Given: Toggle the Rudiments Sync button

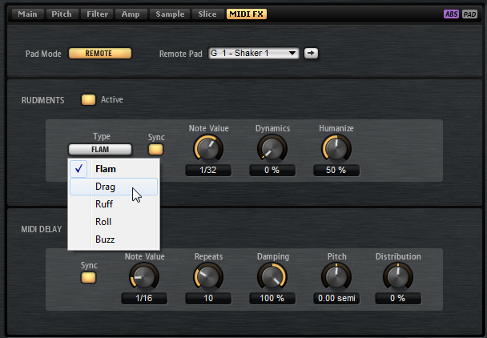Looking at the screenshot, I should (x=155, y=150).
